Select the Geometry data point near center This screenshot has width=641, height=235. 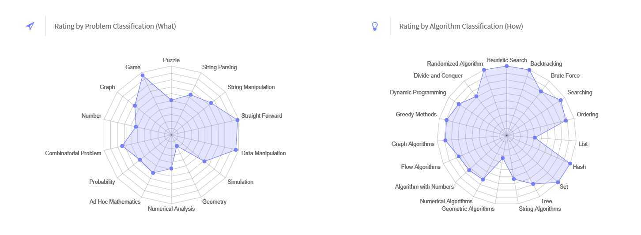177,146
